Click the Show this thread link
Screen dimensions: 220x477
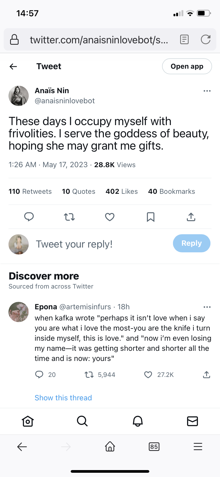63,398
